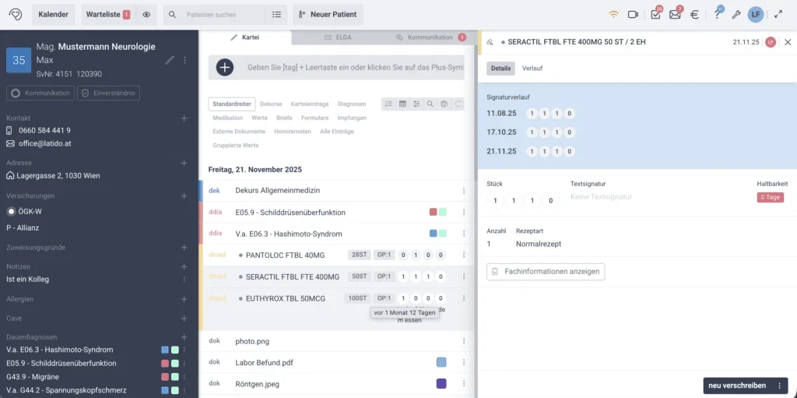
Task: Open menu for EUTHYROX TBL 50MCG row
Action: coord(464,298)
